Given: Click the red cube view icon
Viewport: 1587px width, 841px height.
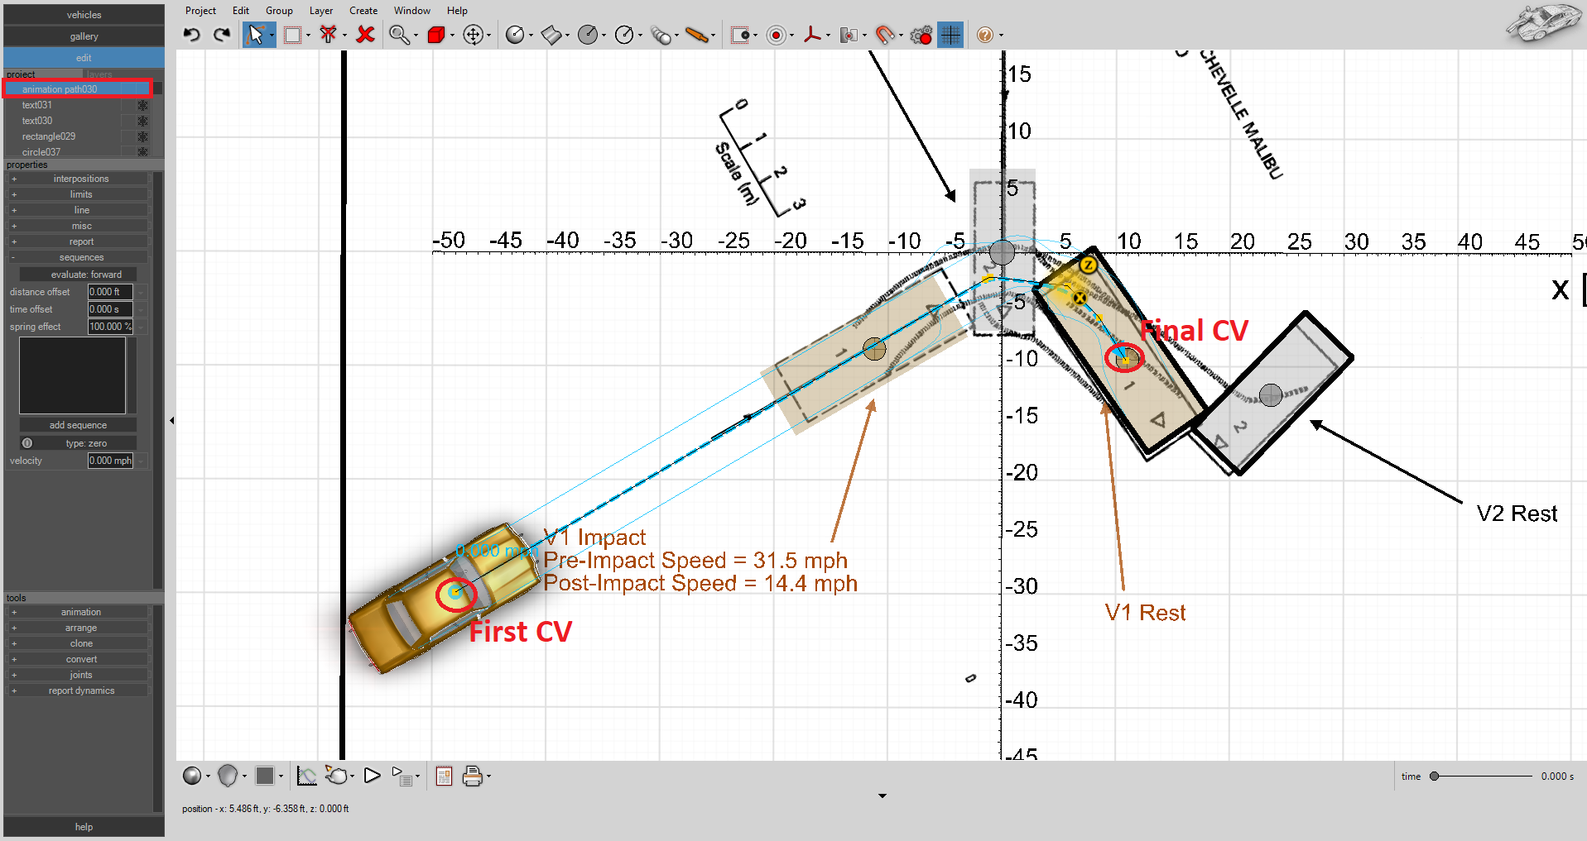Looking at the screenshot, I should 436,35.
